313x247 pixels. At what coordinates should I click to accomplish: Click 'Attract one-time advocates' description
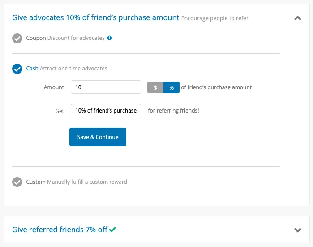click(x=73, y=68)
